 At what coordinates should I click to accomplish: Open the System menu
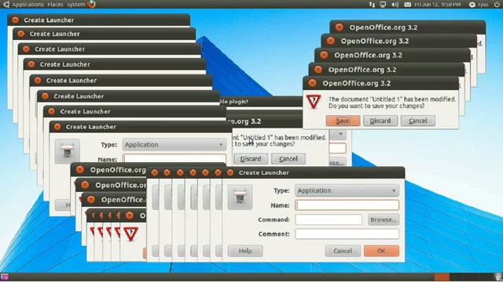76,5
